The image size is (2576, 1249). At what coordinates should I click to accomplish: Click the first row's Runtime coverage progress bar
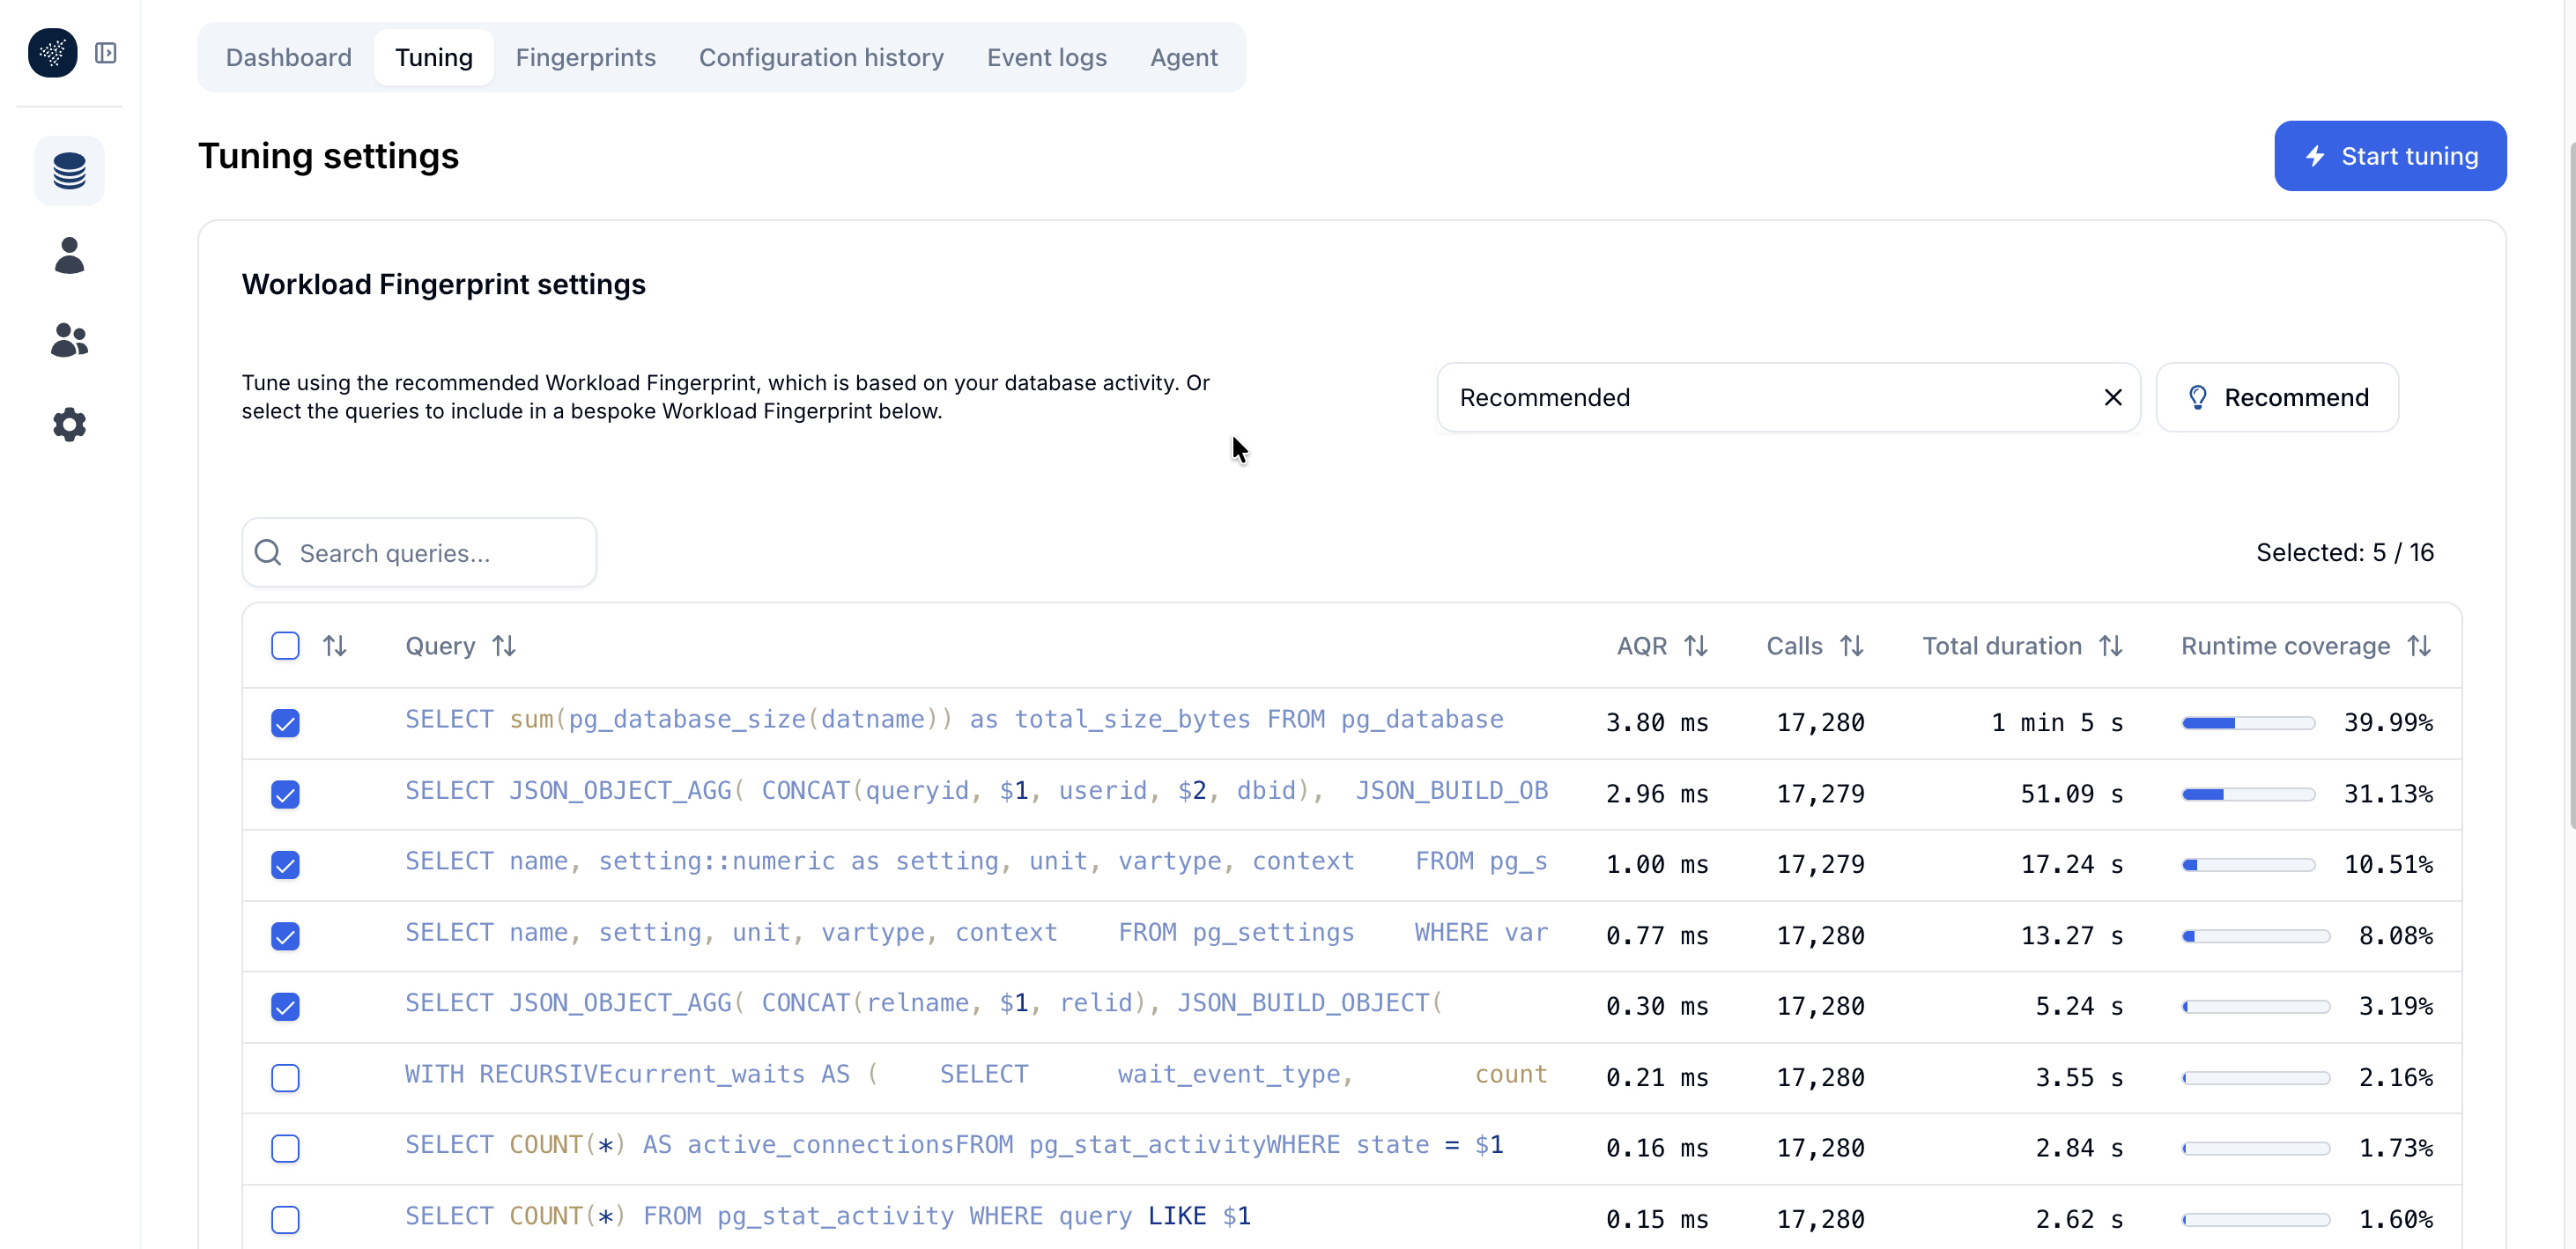point(2247,723)
